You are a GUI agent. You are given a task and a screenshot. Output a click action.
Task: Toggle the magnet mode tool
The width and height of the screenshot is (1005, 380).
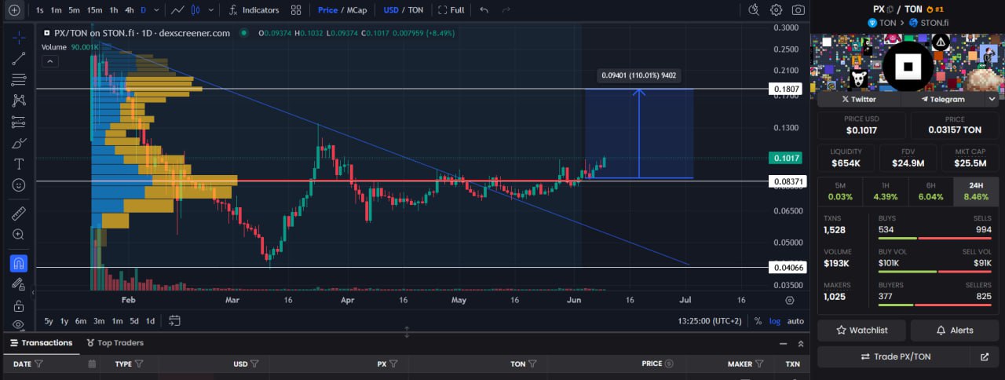click(x=19, y=263)
